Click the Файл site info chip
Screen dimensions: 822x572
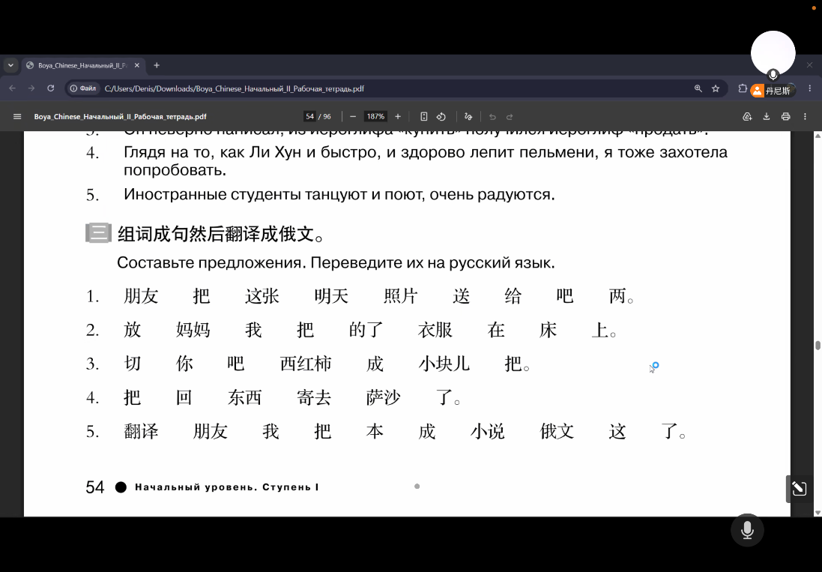pos(83,88)
